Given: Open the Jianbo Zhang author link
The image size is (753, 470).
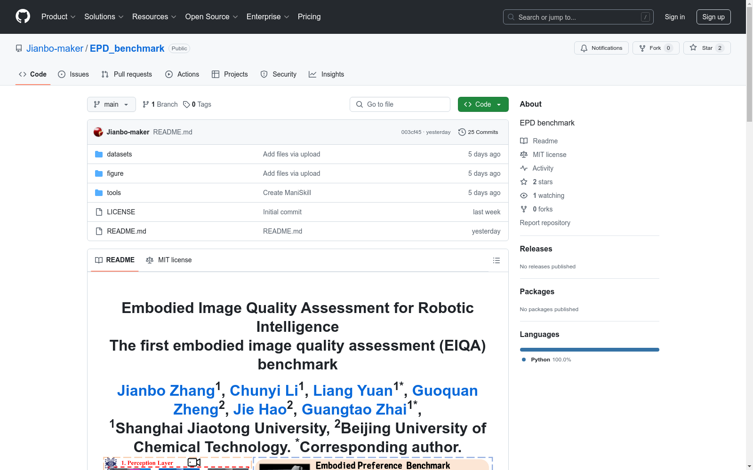Looking at the screenshot, I should coord(166,391).
